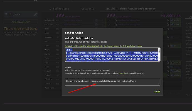Viewport: 192px width, 111px height.
Task: Click the Head slot label
Action: pyautogui.click(x=47, y=29)
